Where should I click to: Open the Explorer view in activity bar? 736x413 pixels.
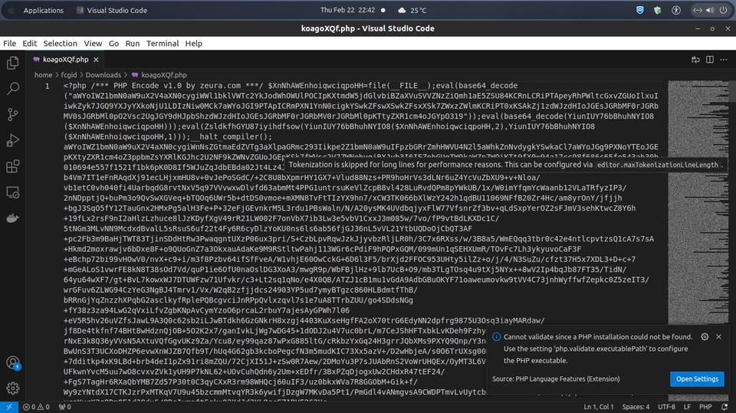click(13, 62)
